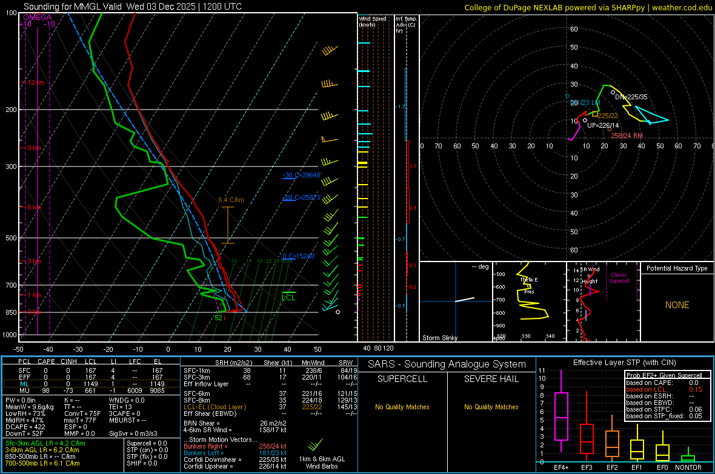
Task: Click the 6.4 C/km lapse rate label
Action: coord(231,200)
